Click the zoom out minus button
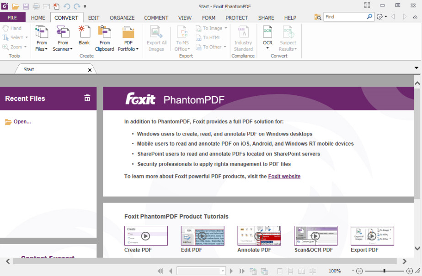Viewport: 422px width, 276px height. 359,271
